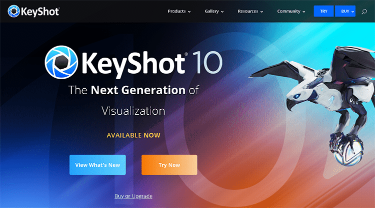Click the orange Try Now button
The width and height of the screenshot is (375, 208).
click(x=169, y=165)
